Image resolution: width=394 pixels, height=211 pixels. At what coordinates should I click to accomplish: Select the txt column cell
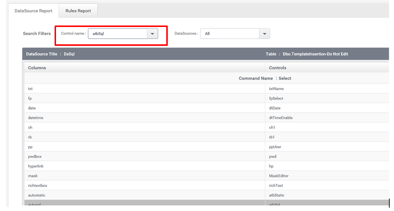145,89
